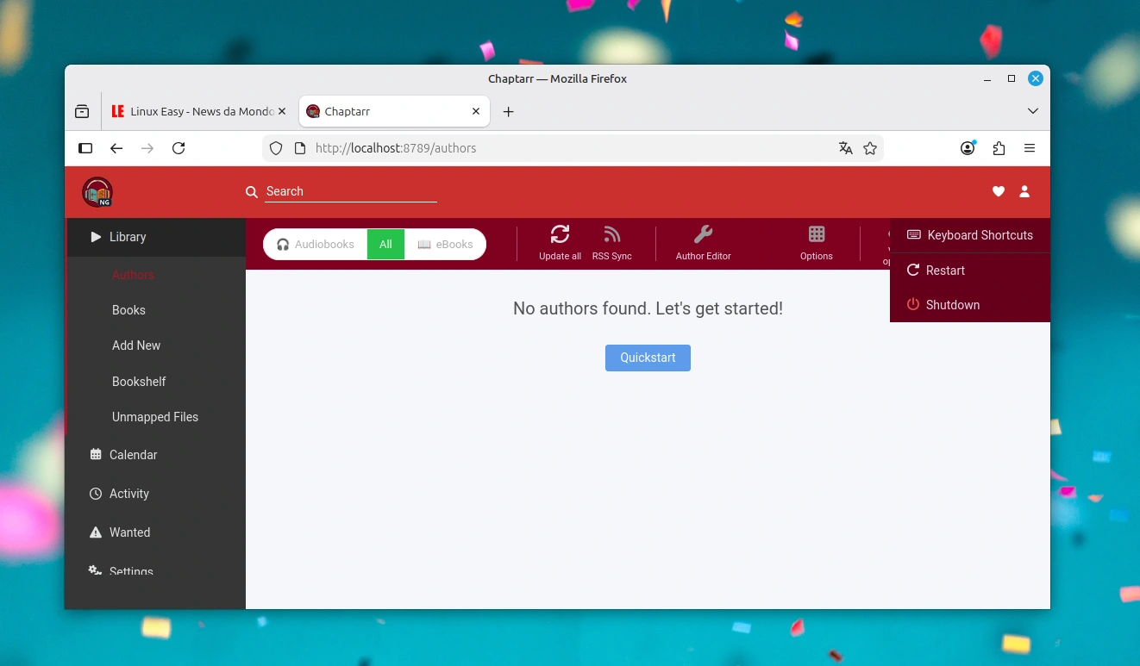Click the heart donate icon in header
1140x666 pixels.
(x=998, y=191)
